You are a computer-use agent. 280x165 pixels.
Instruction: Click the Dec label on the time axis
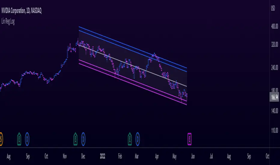[x=83, y=156]
